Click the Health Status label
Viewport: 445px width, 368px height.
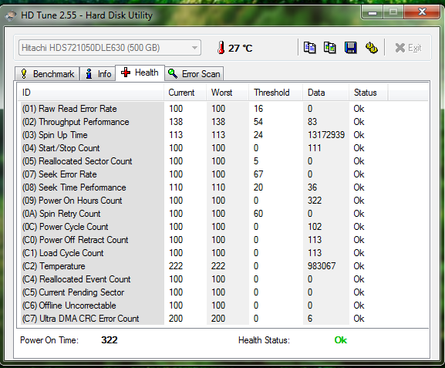264,340
